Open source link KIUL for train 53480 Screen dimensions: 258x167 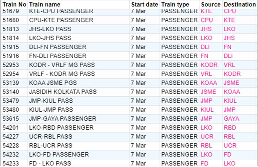(x=207, y=110)
